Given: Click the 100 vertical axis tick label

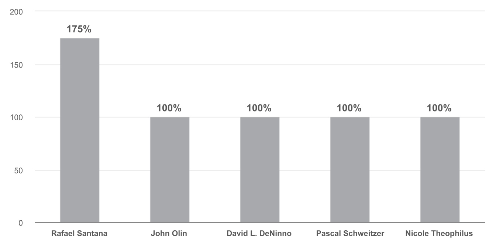Looking at the screenshot, I should click(x=16, y=118).
